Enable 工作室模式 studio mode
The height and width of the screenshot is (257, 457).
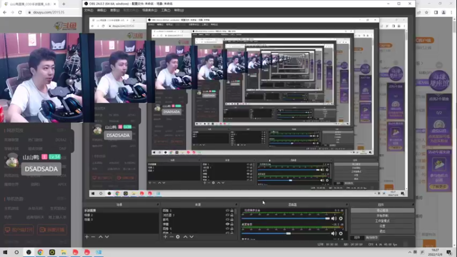(382, 221)
